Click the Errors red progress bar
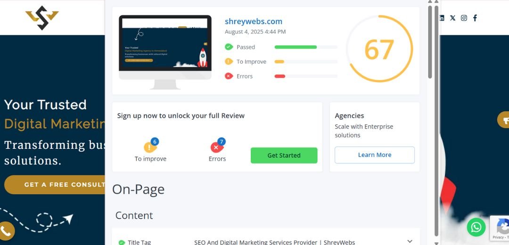 [x=280, y=76]
